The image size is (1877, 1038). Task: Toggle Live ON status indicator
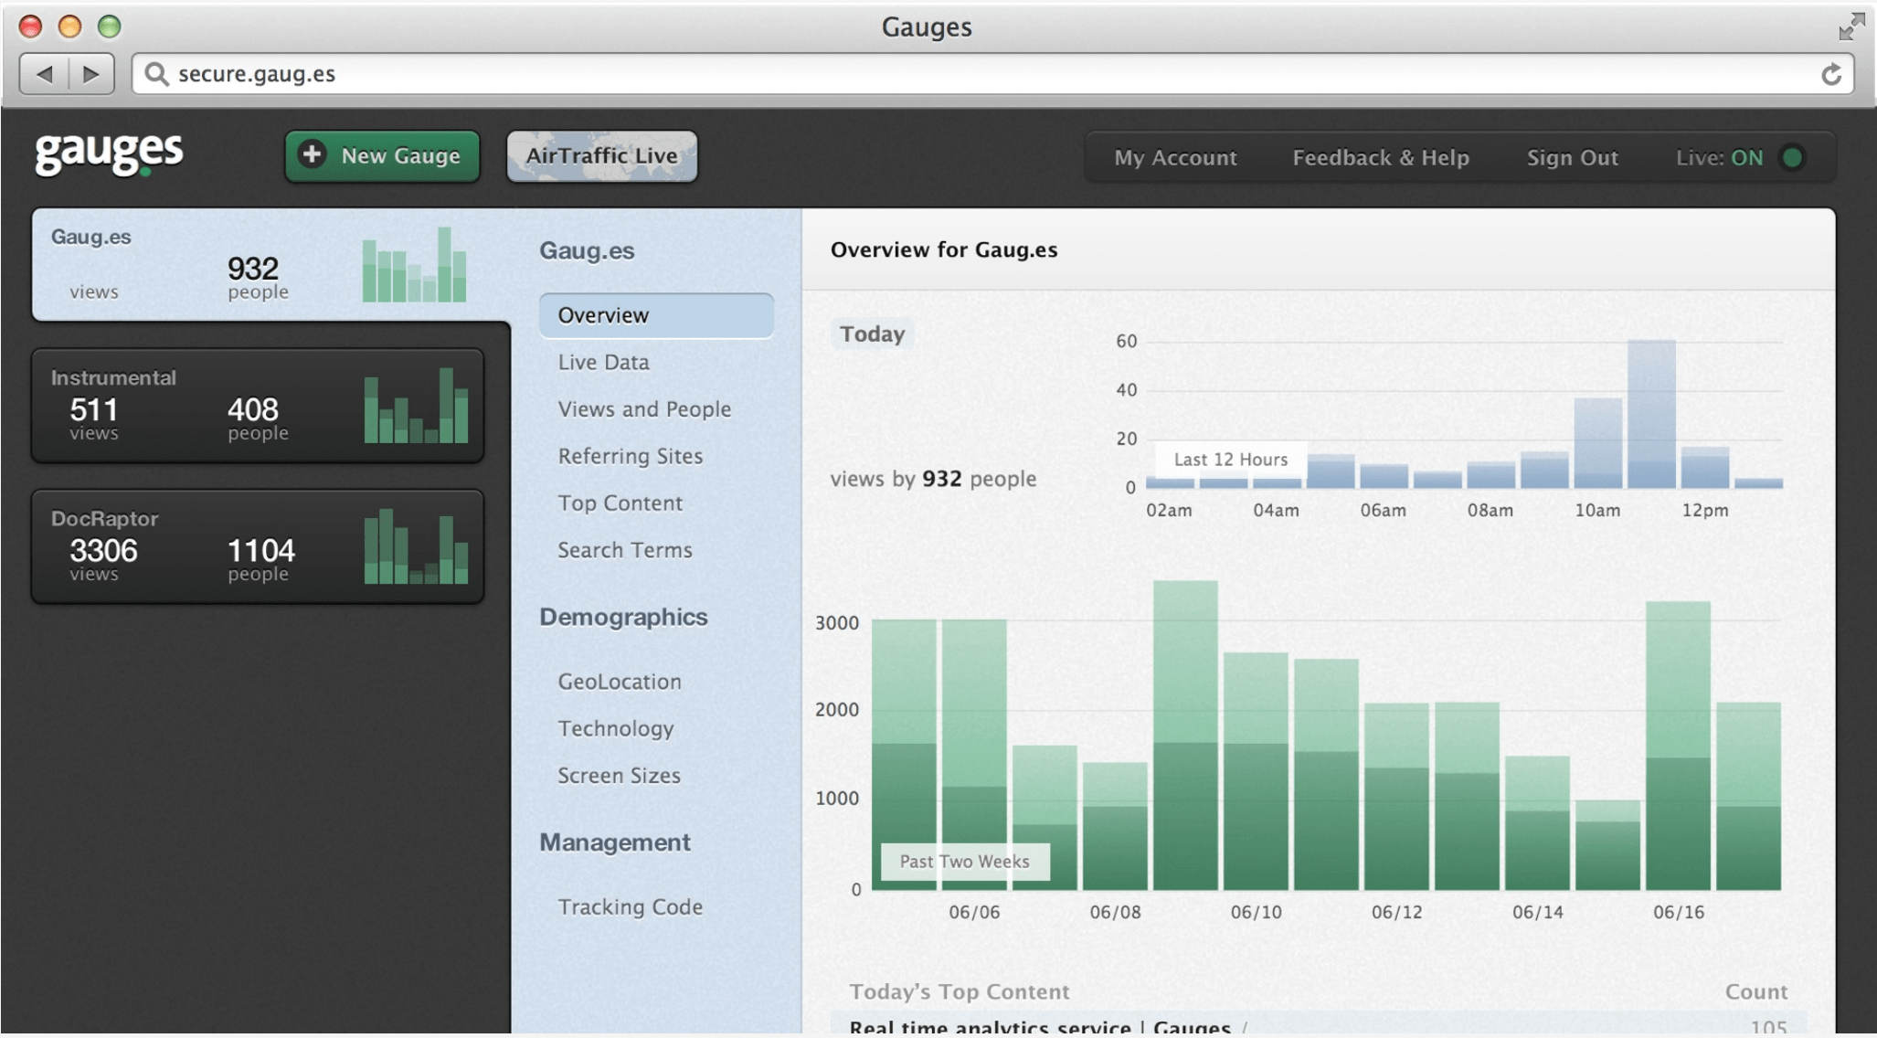click(1796, 156)
